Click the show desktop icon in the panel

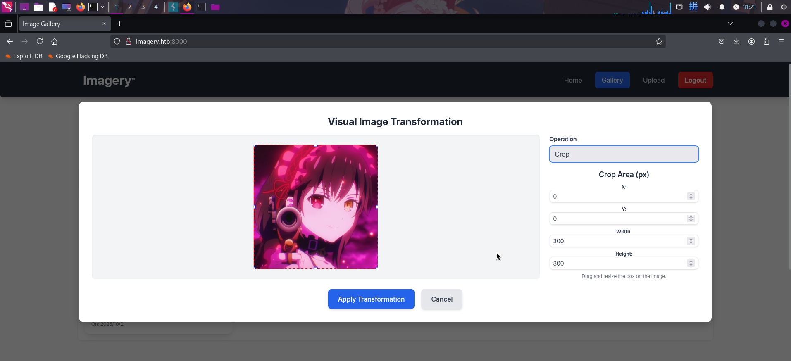tap(24, 7)
